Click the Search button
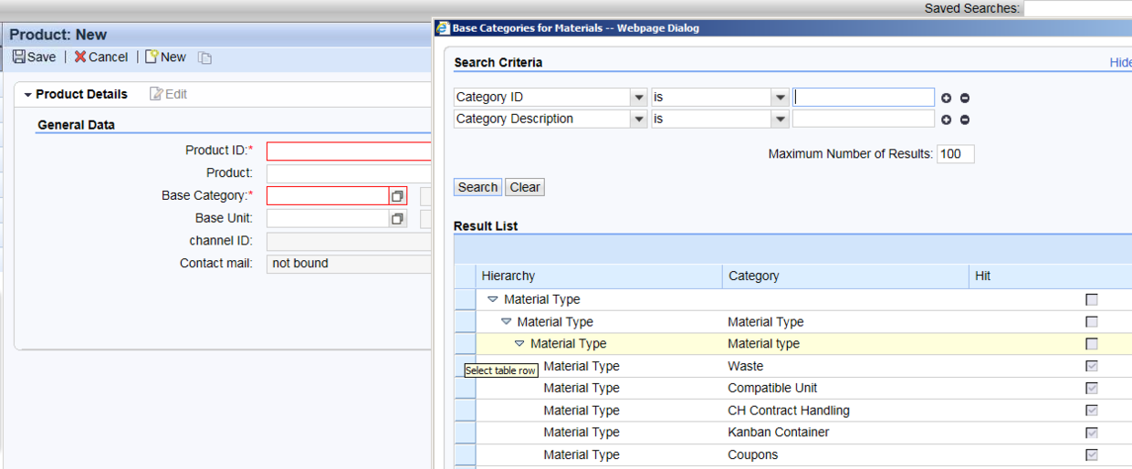This screenshot has width=1132, height=469. 477,187
